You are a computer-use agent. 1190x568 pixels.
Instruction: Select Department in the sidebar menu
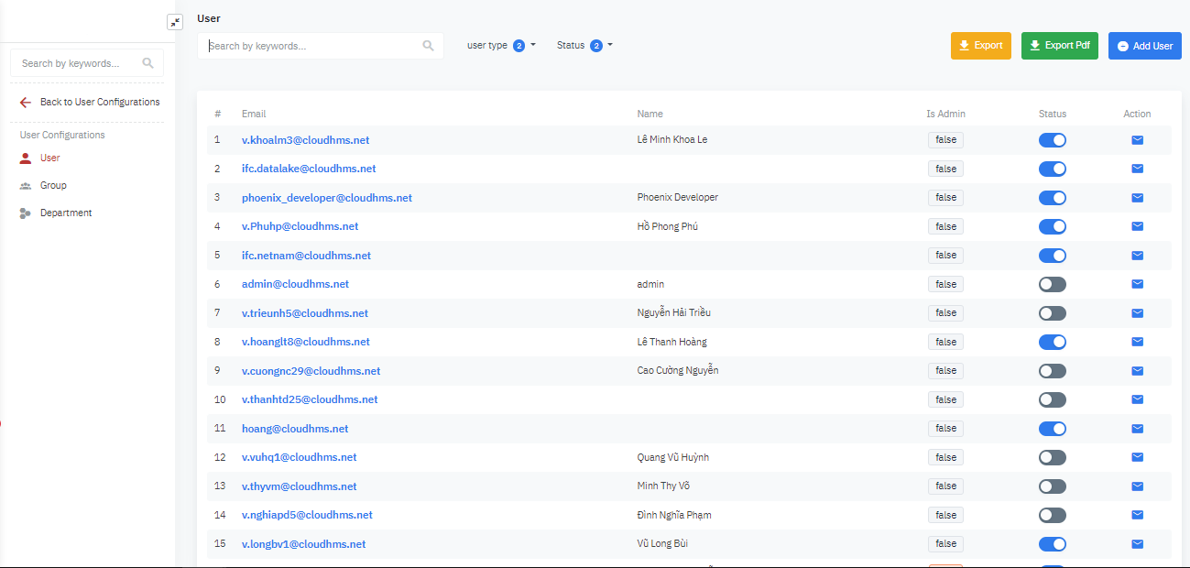click(x=66, y=213)
